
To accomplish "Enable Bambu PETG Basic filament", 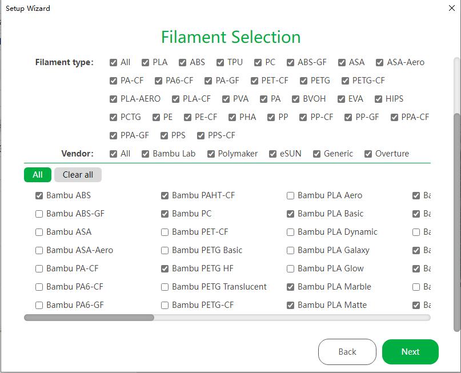I will coord(165,250).
